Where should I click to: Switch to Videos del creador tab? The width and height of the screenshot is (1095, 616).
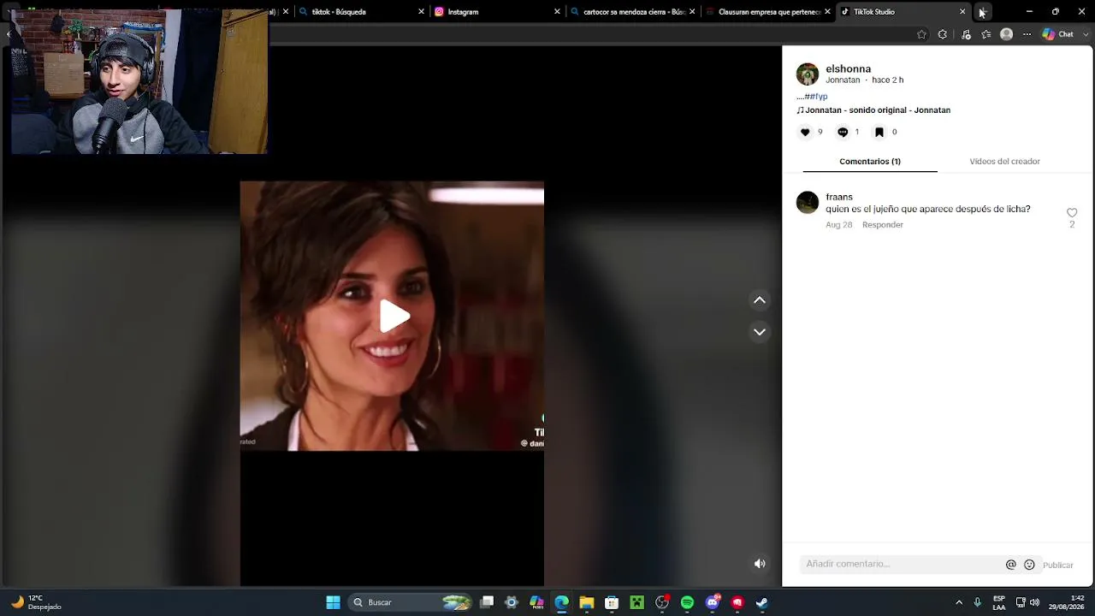click(1004, 162)
